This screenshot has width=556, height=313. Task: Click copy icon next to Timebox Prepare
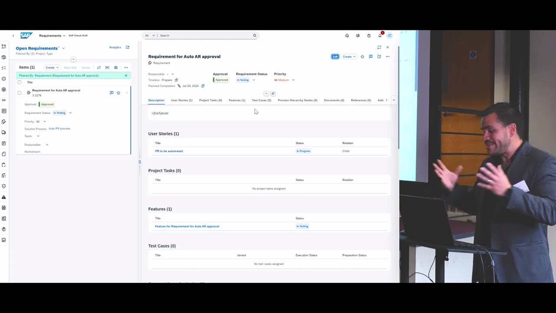176,80
